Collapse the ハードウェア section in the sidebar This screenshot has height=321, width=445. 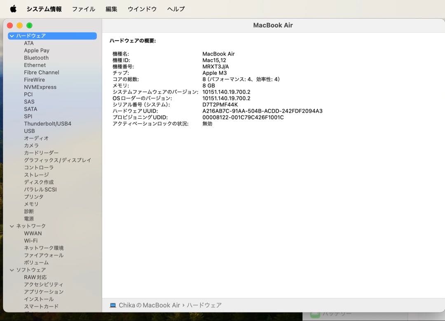pos(11,36)
